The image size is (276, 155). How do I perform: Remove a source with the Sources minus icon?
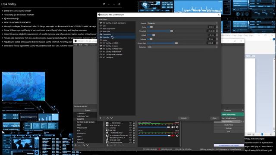point(111,145)
